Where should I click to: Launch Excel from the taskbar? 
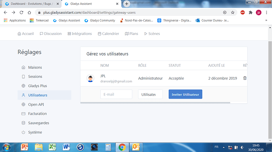coord(52,147)
